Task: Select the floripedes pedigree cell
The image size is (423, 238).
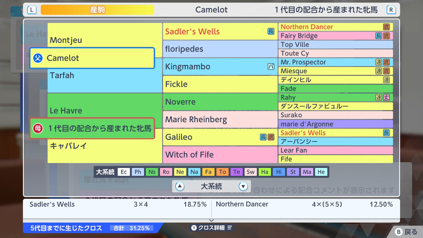Action: pos(220,49)
